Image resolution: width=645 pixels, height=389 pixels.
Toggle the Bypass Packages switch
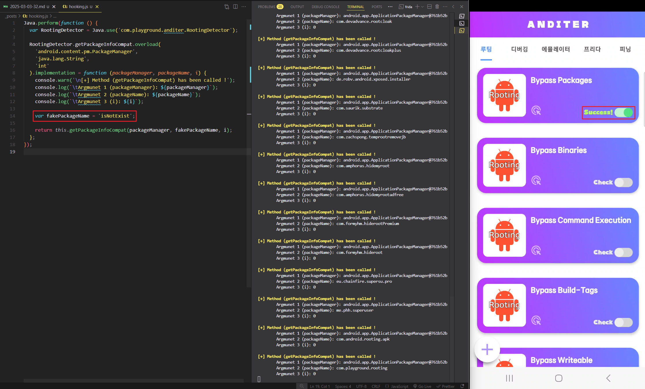pos(624,112)
